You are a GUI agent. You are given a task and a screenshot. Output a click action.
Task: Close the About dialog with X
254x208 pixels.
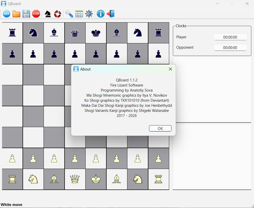pyautogui.click(x=170, y=69)
